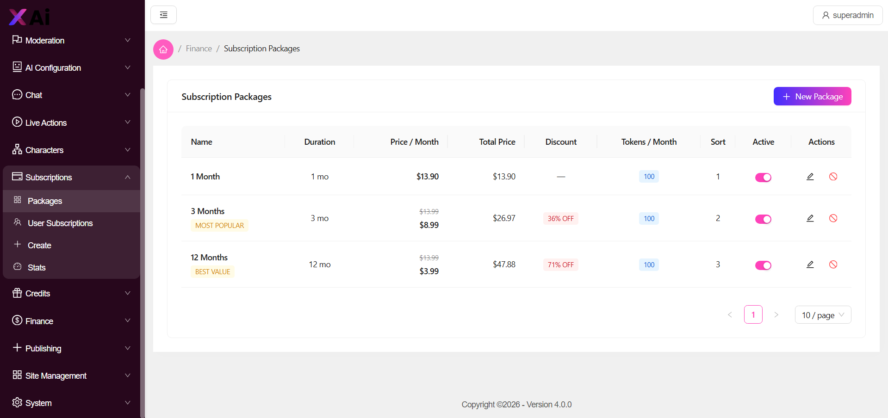Click the System gear icon
Screen dimensions: 888x418
pos(17,402)
